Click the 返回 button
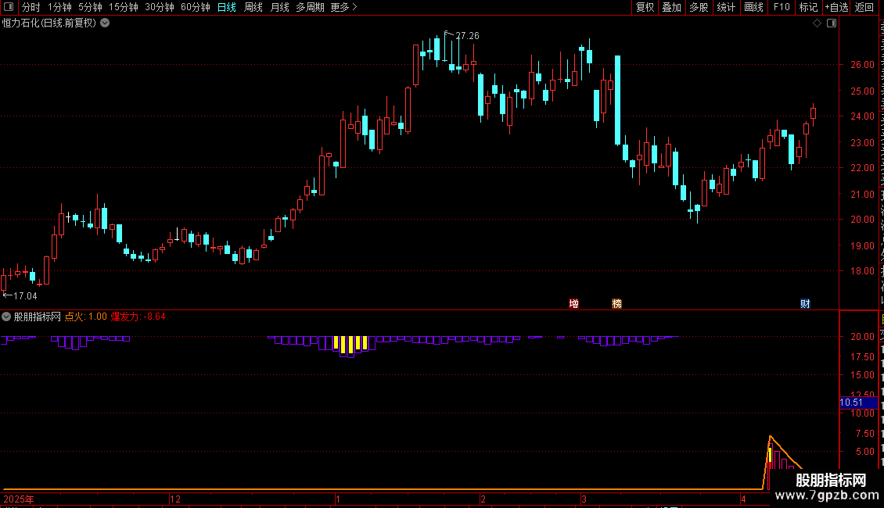The height and width of the screenshot is (508, 884). coord(864,7)
